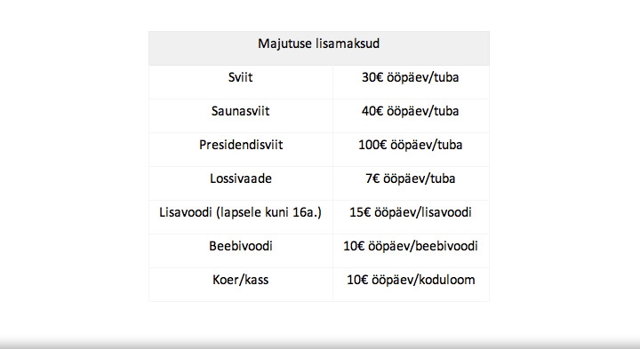Click the '7€' amount in Lossivaade row
The width and height of the screenshot is (640, 349).
click(372, 178)
